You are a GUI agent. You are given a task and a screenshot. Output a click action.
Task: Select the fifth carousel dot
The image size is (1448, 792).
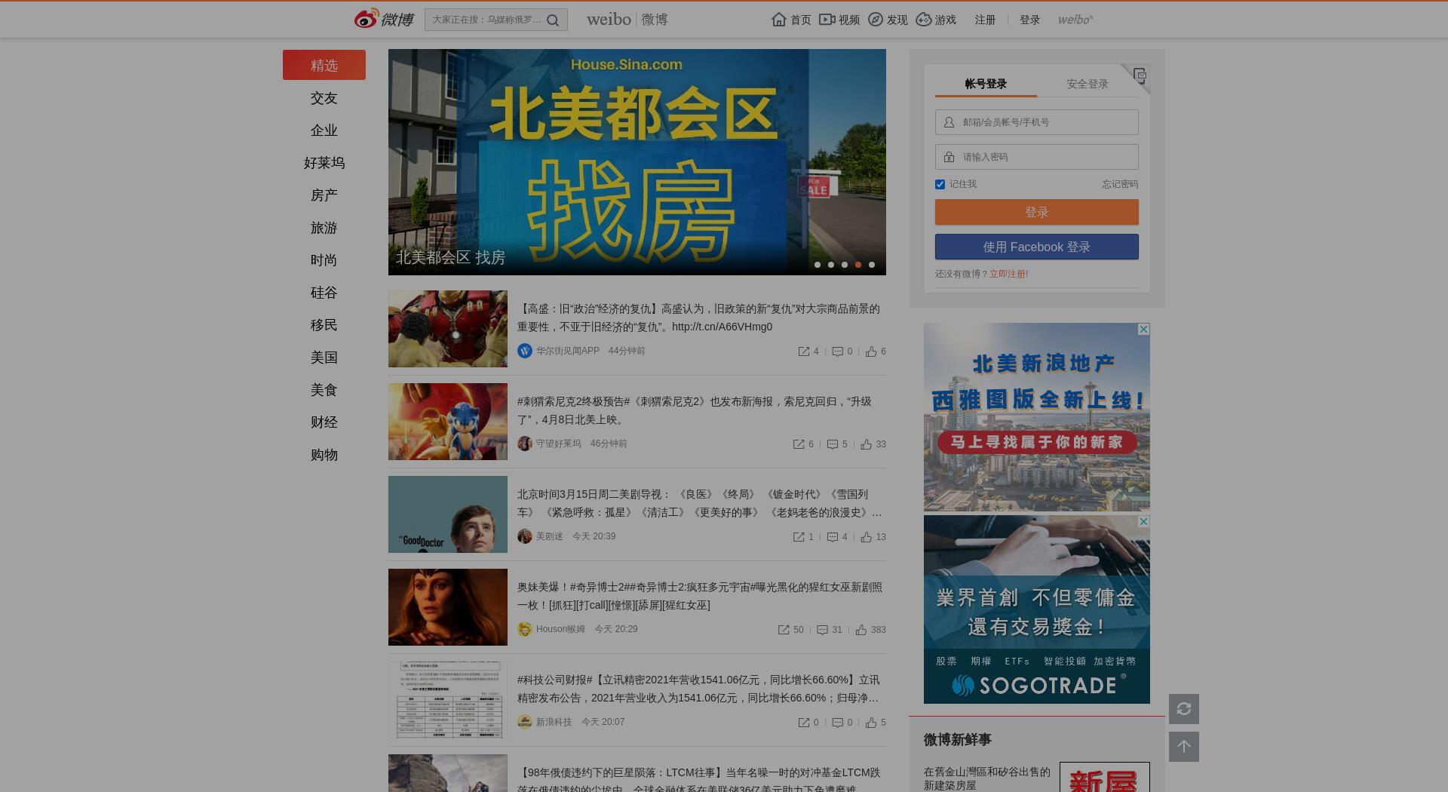tap(872, 265)
